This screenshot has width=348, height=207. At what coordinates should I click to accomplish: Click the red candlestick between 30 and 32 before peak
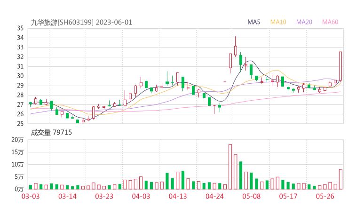pyautogui.click(x=230, y=64)
